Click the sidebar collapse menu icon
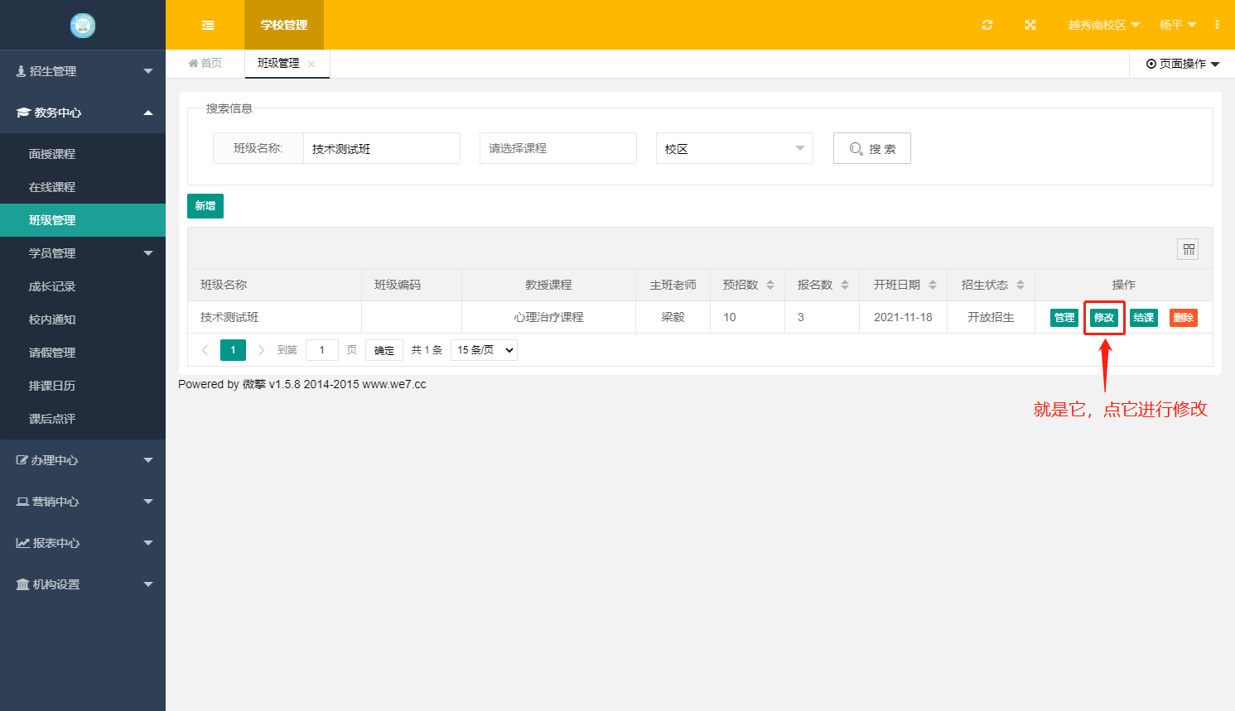The width and height of the screenshot is (1235, 711). point(208,25)
